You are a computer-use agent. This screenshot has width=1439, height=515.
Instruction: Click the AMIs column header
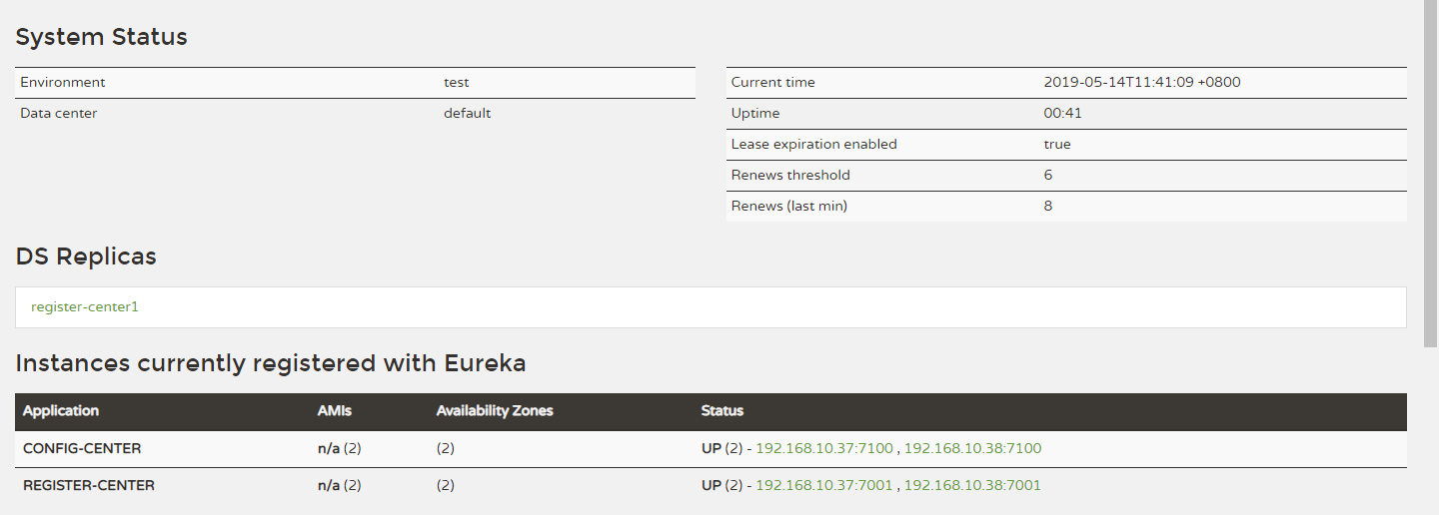(335, 411)
